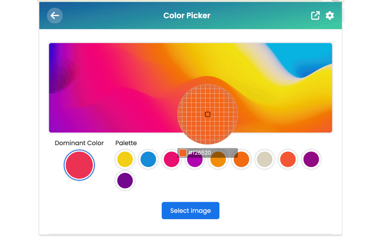The image size is (381, 238).
Task: Click the center pixel of magnifier
Action: point(208,114)
